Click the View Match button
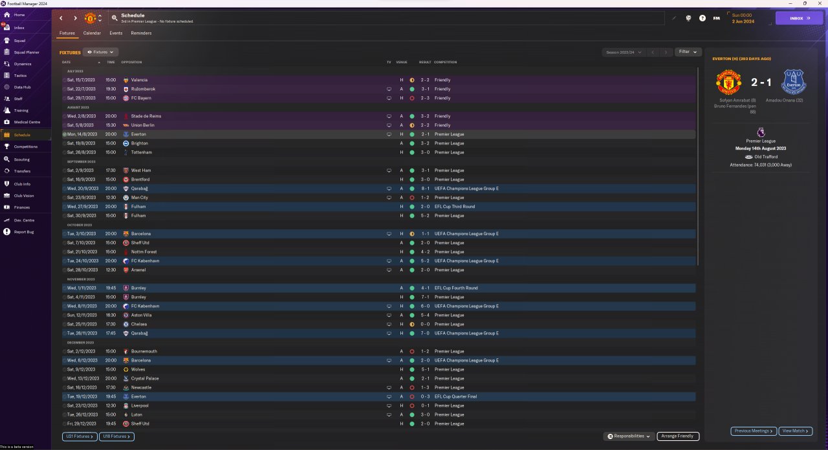 point(796,431)
